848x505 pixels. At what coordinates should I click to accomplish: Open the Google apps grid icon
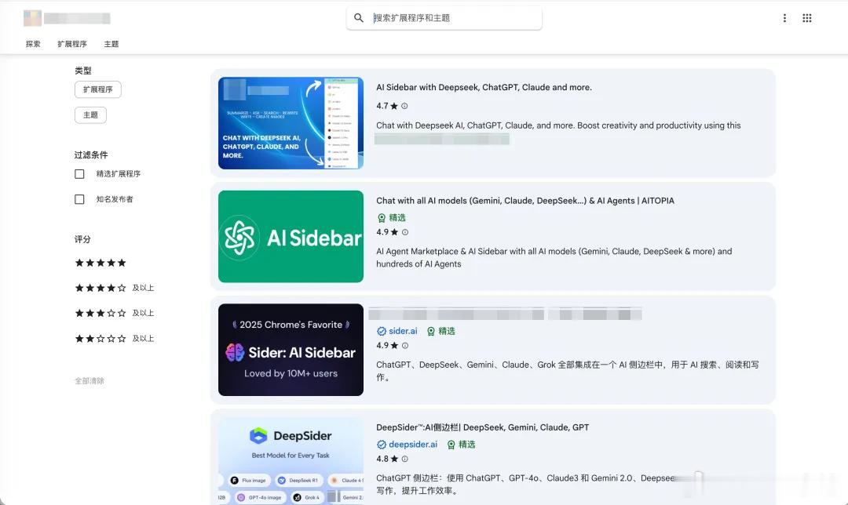point(807,18)
